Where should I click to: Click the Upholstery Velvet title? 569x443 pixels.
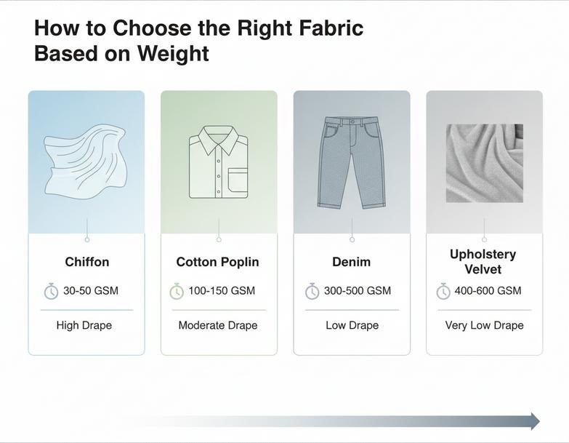483,262
